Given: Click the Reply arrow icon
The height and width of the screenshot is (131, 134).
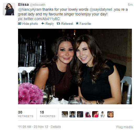Looking at the screenshot, I should (43, 23).
